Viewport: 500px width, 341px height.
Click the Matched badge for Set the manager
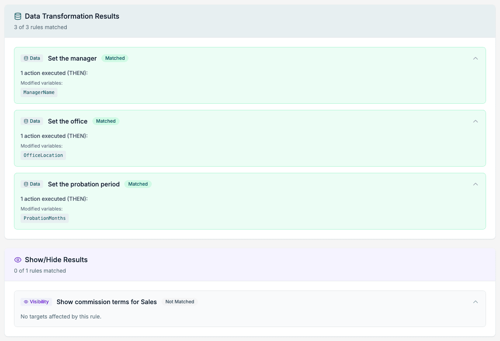point(115,58)
